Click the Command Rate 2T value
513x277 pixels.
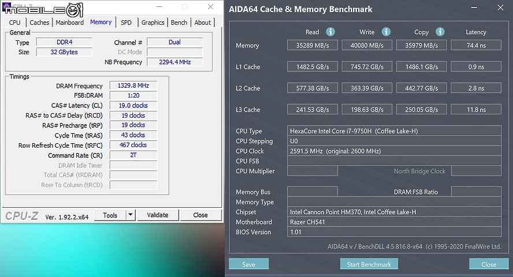coord(133,155)
